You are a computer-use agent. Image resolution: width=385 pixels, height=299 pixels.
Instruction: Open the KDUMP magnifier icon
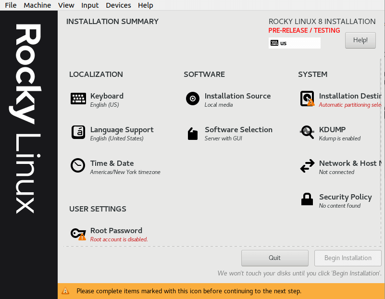pyautogui.click(x=307, y=132)
